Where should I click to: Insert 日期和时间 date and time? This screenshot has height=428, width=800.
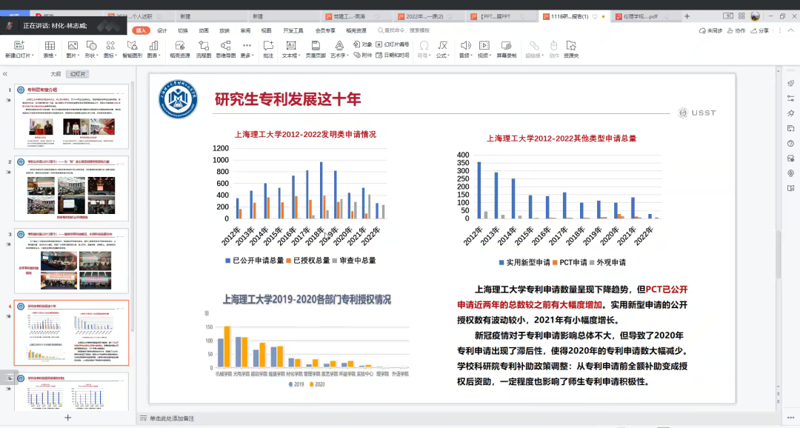393,55
